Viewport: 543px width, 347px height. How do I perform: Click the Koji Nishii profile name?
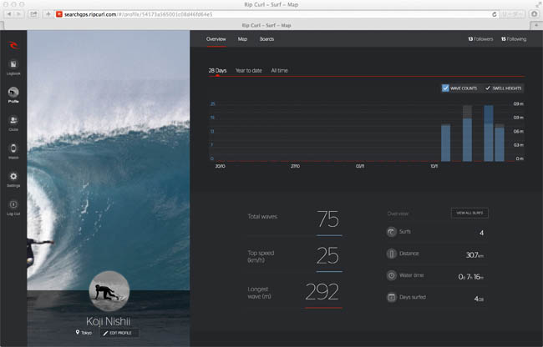[x=109, y=321]
